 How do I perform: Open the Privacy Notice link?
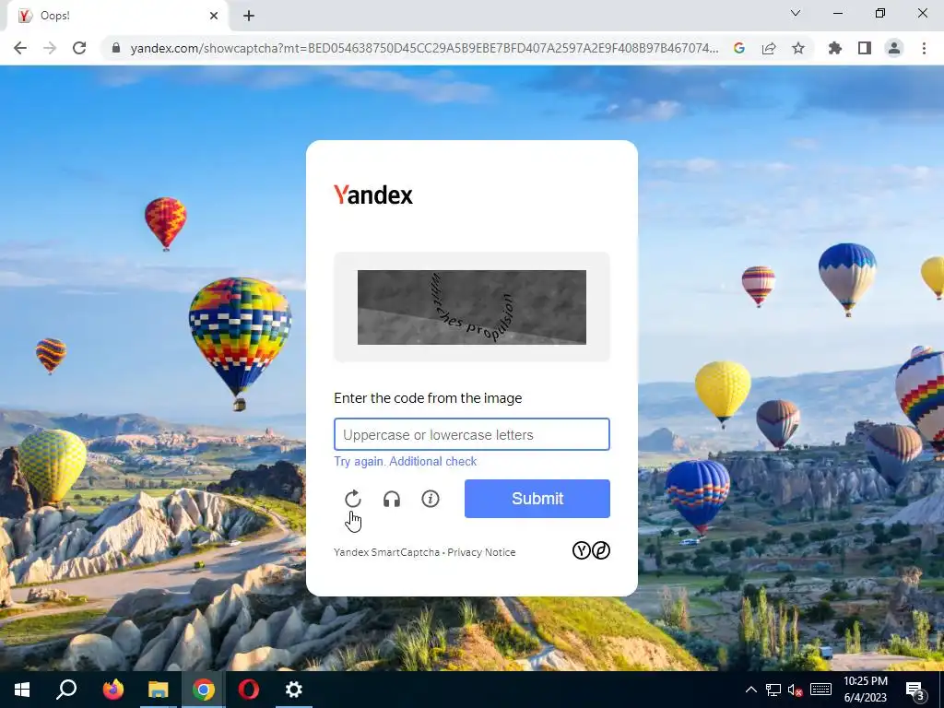tap(481, 552)
